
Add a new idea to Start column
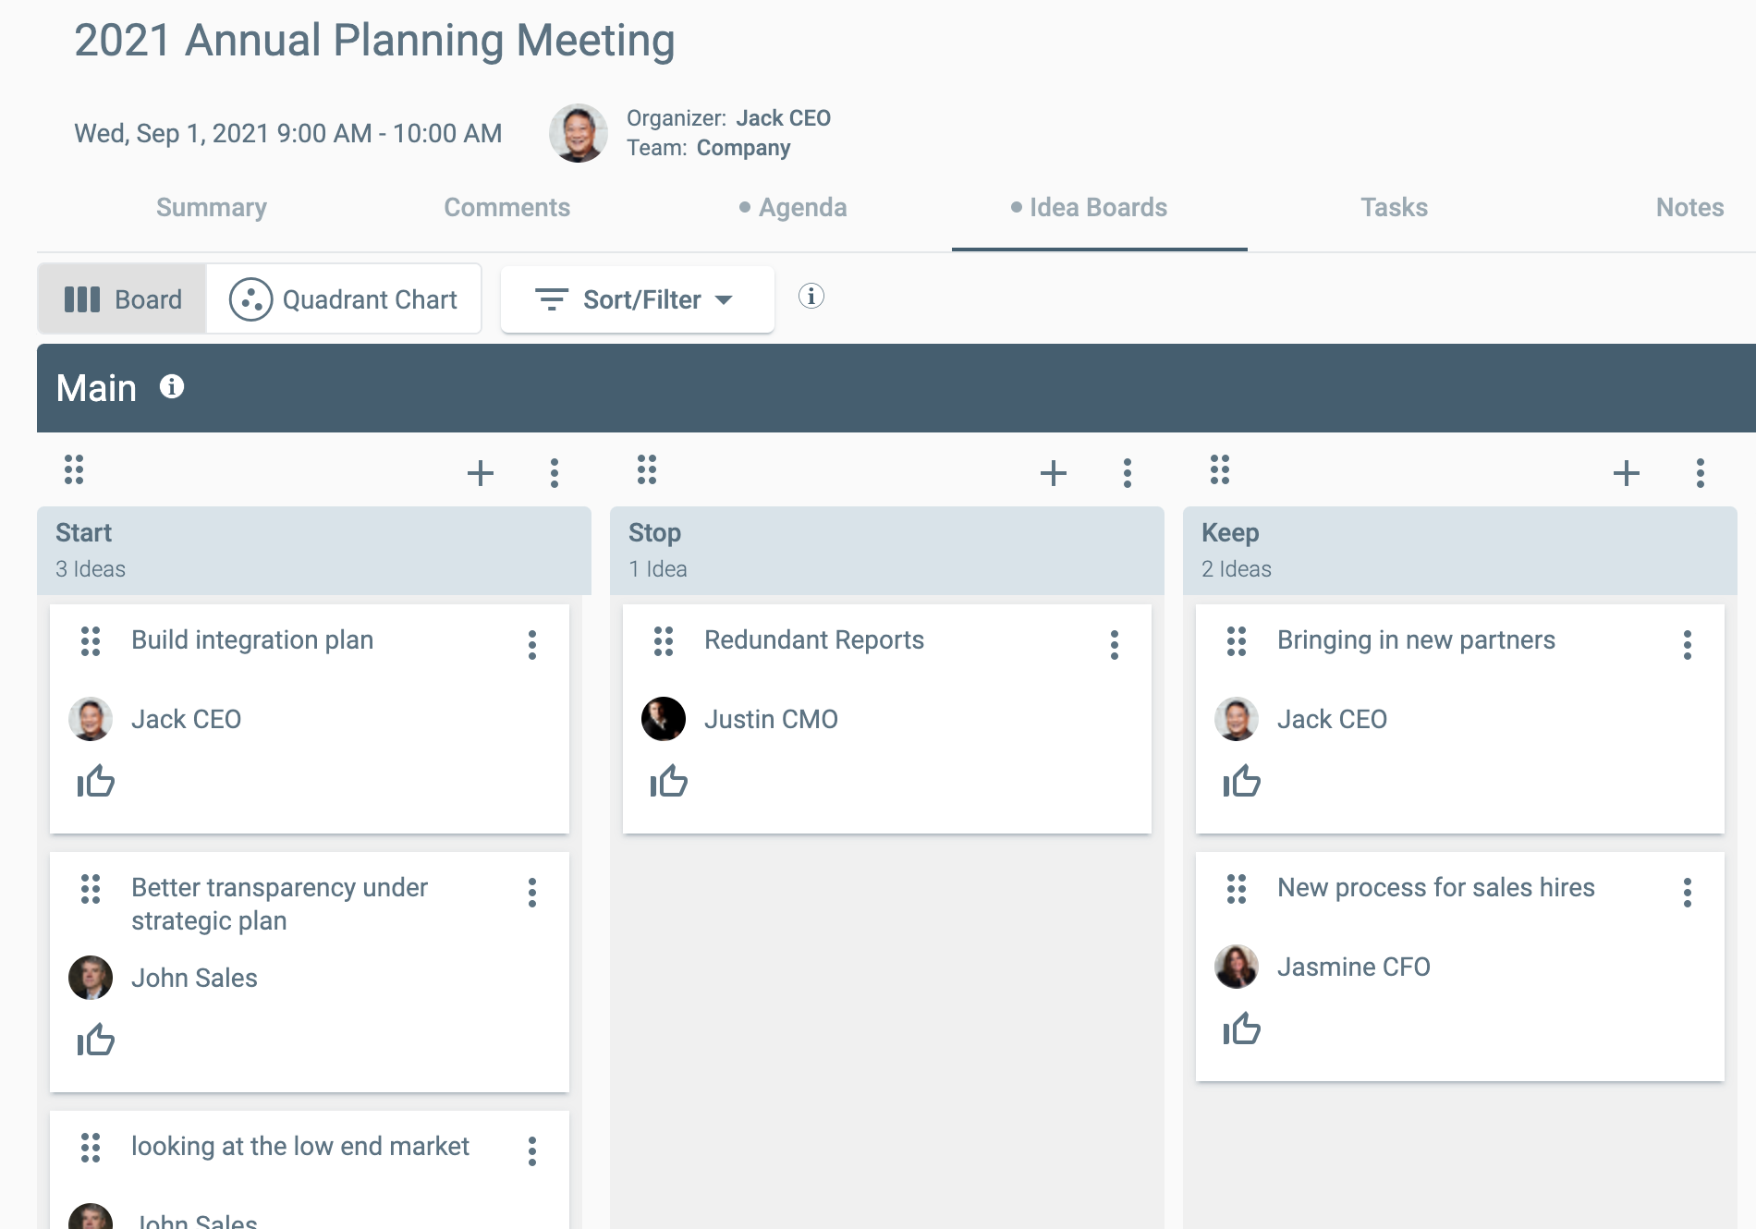click(x=480, y=473)
